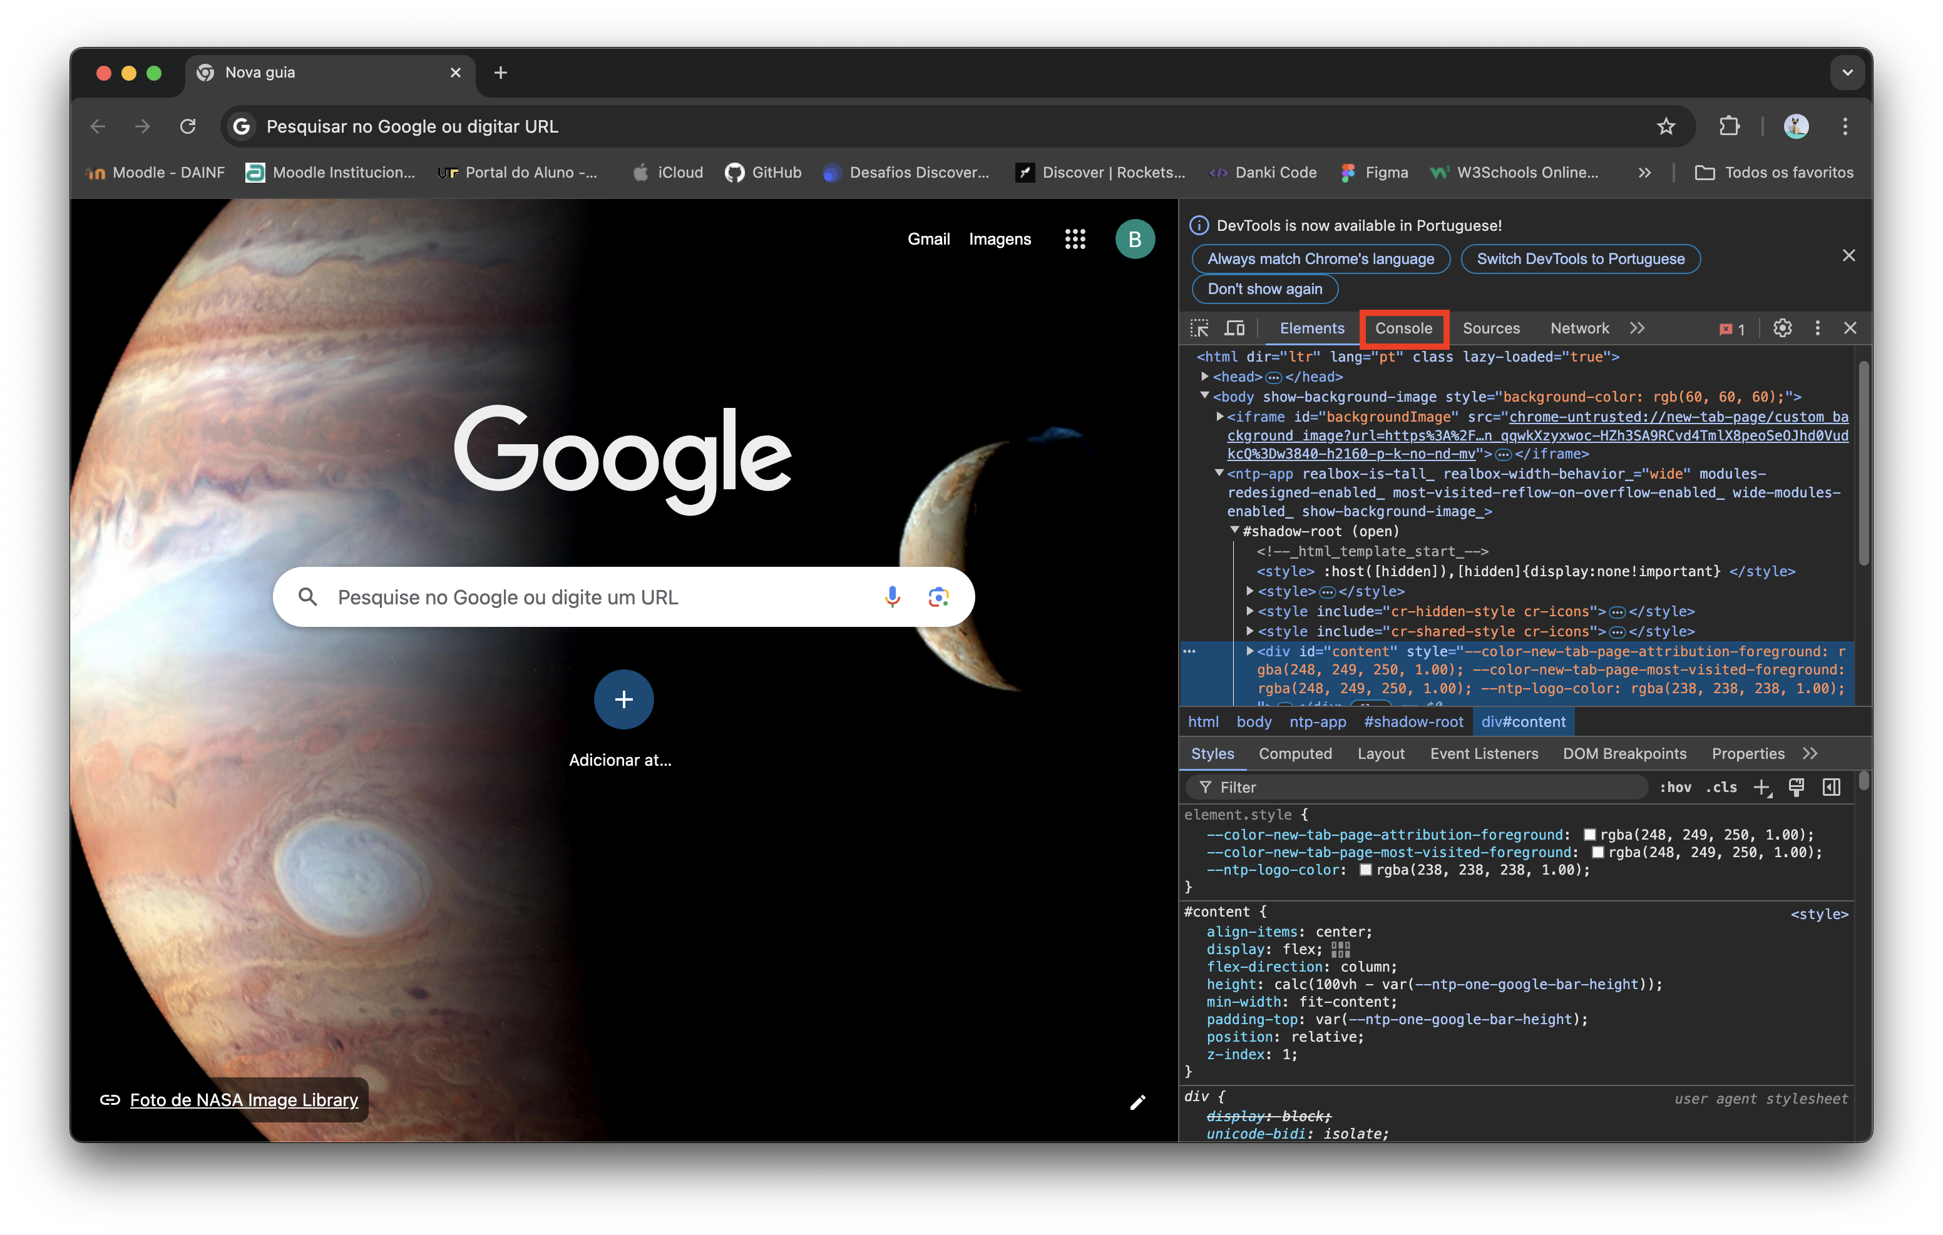Toggle the .cls element classes panel
Image resolution: width=1943 pixels, height=1235 pixels.
[1721, 787]
